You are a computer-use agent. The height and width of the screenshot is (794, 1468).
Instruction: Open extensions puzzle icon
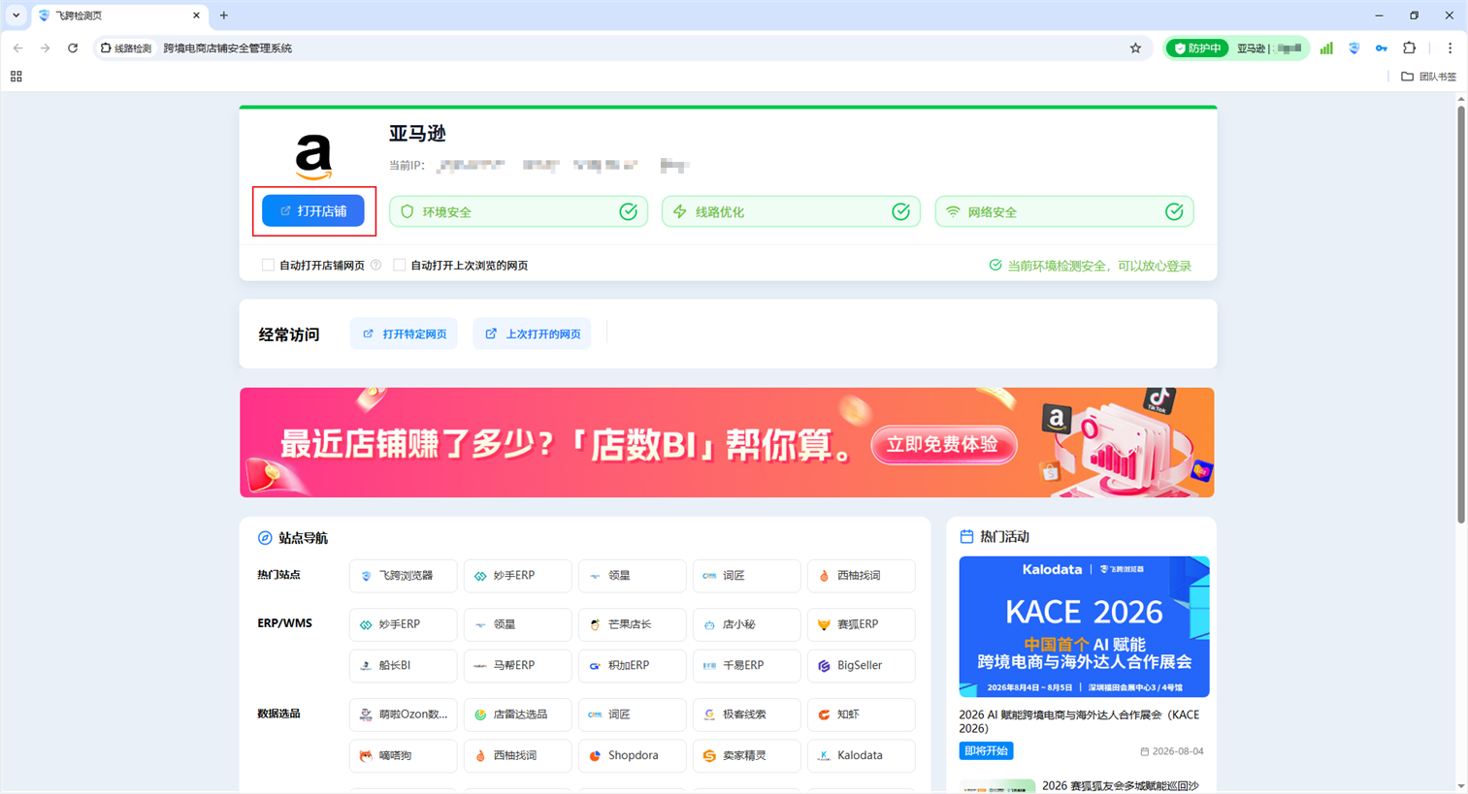[1410, 48]
